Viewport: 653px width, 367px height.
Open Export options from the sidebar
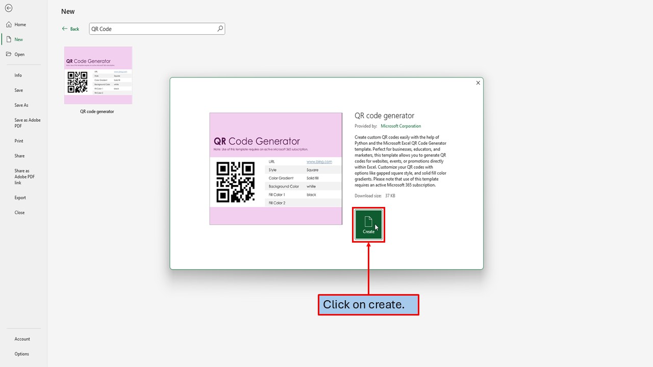click(20, 197)
